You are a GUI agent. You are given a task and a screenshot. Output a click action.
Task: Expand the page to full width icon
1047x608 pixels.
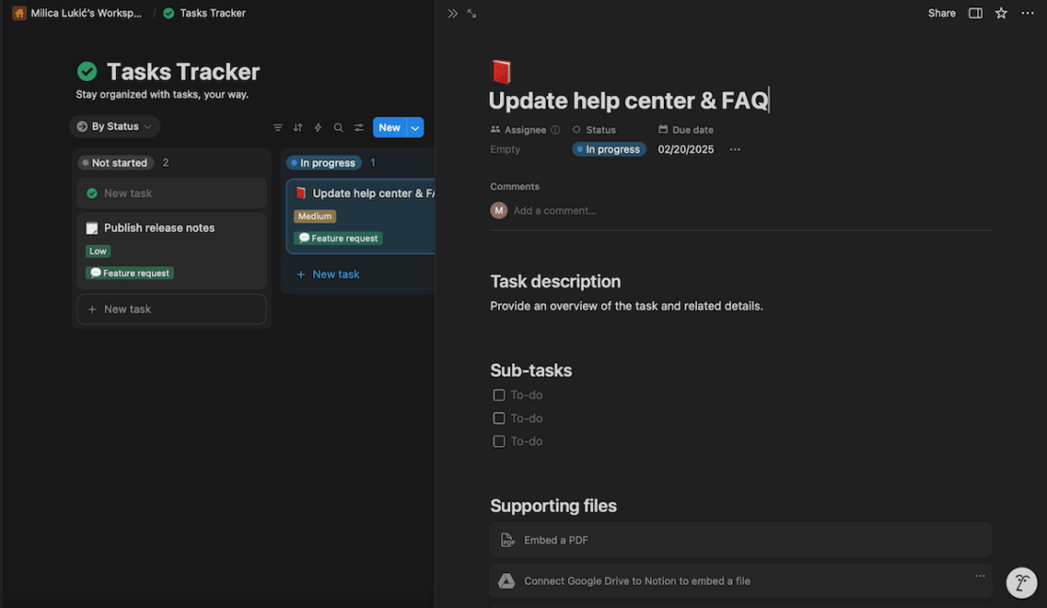pyautogui.click(x=472, y=13)
